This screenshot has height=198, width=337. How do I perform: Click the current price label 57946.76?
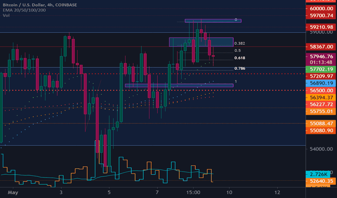coord(321,57)
